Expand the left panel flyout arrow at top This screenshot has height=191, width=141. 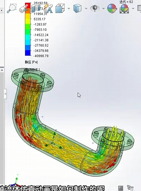pyautogui.click(x=2, y=10)
